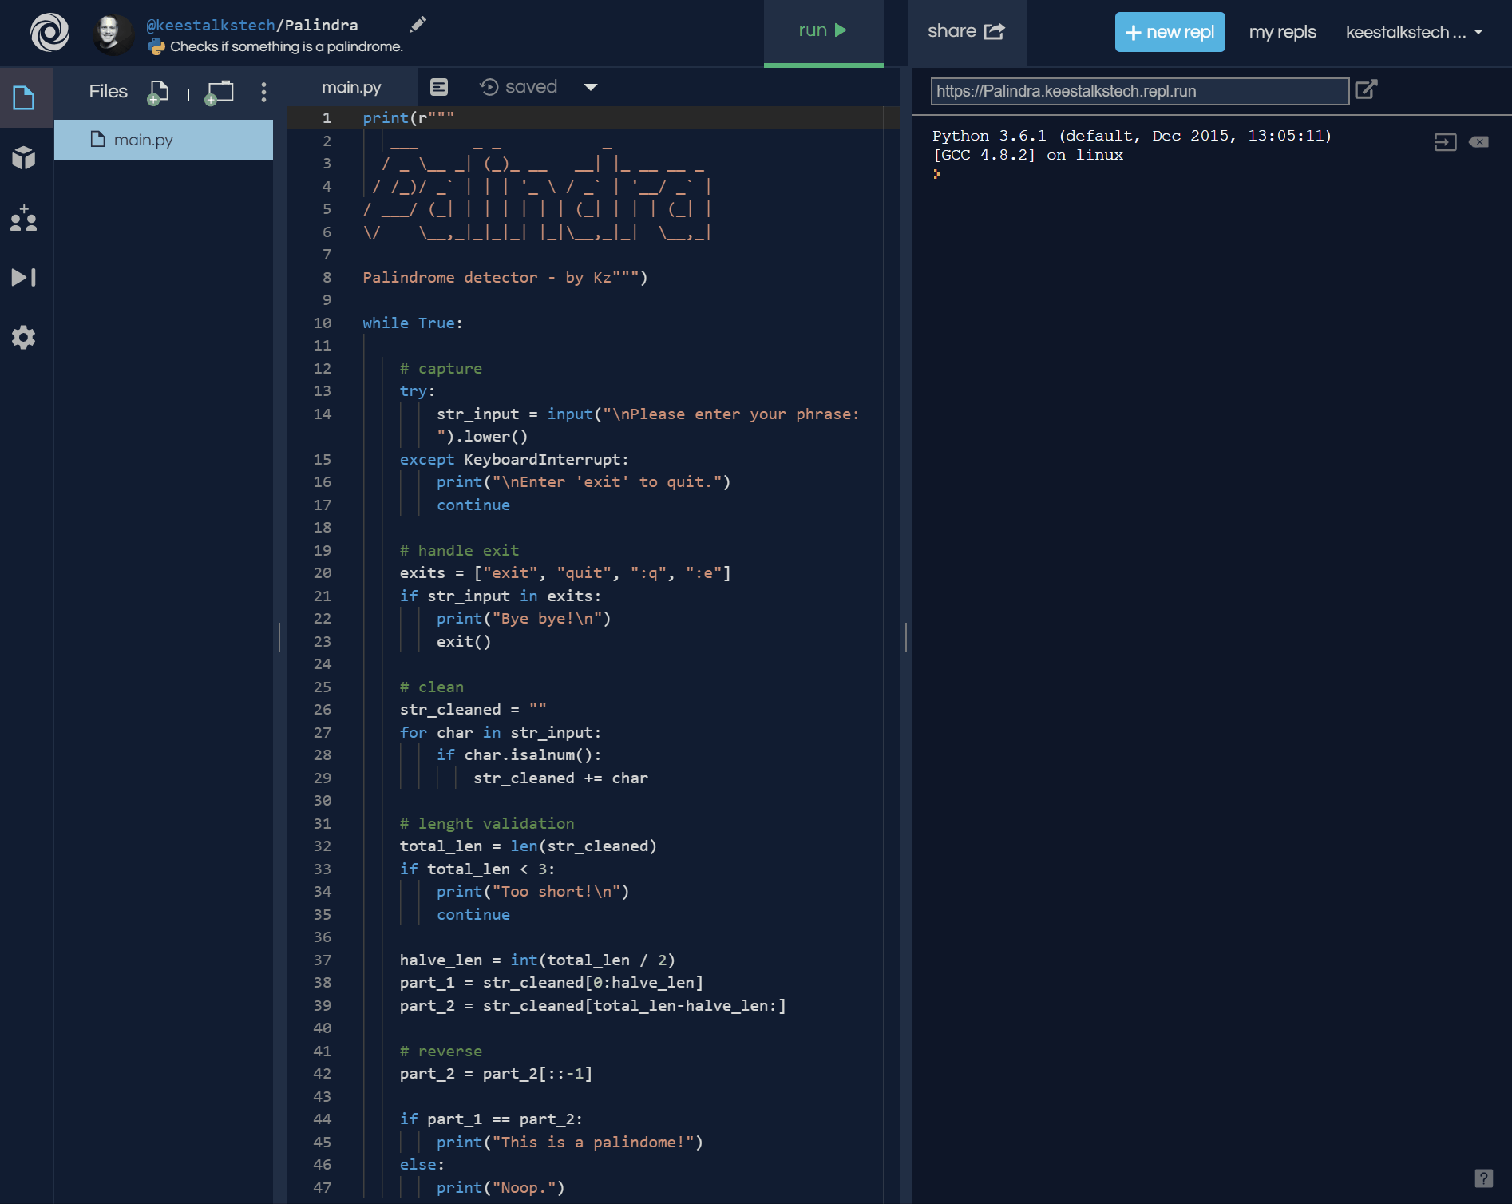Add a new folder in the Files panel
The image size is (1512, 1204).
click(x=220, y=92)
